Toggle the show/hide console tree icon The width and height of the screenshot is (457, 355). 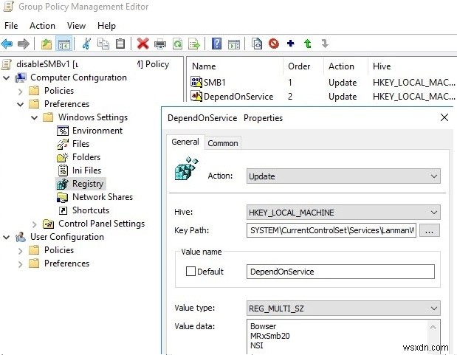click(x=63, y=44)
